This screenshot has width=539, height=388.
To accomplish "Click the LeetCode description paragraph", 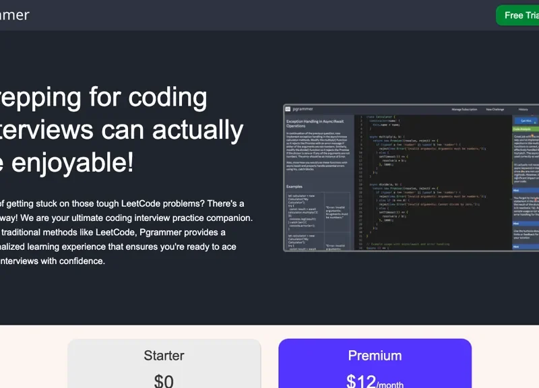I will click(x=121, y=232).
